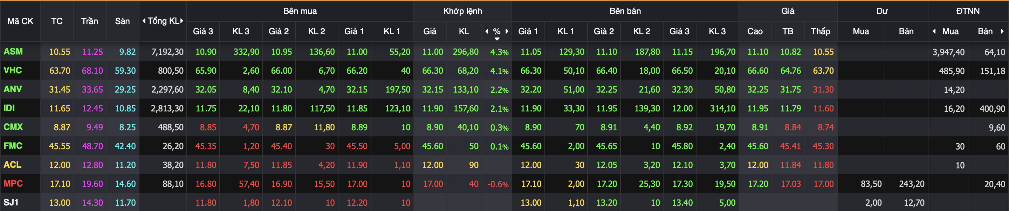This screenshot has width=1009, height=211.
Task: Click the right arrow after ĐTNN Bán
Action: coord(1002,31)
